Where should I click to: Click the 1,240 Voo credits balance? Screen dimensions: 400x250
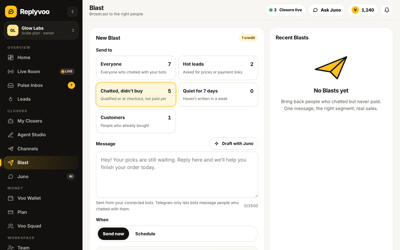363,10
